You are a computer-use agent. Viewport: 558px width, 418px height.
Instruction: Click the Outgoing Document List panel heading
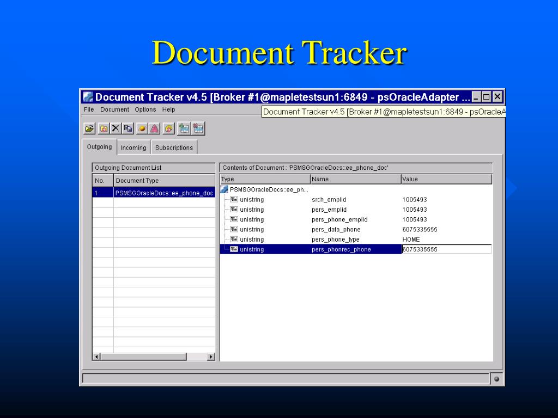154,168
